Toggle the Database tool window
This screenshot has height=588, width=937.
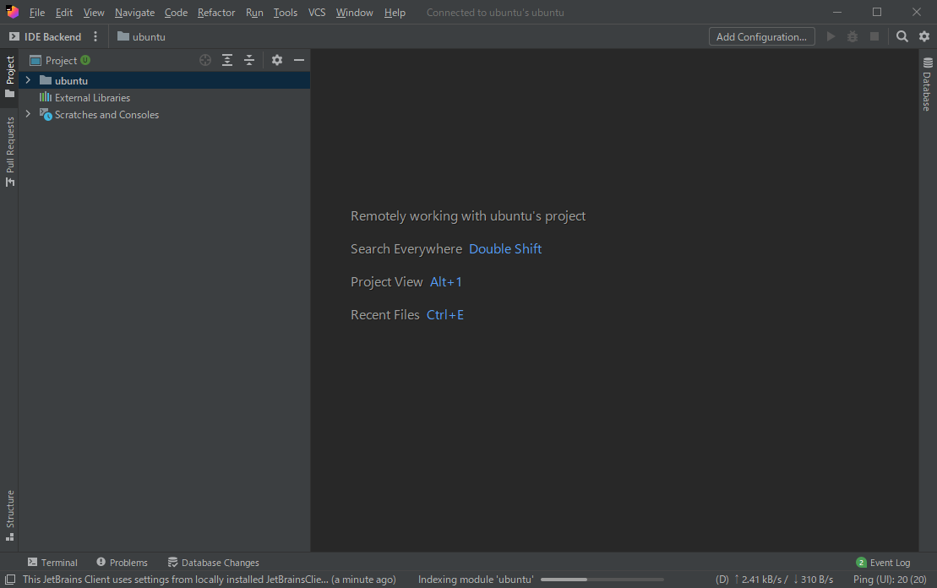[928, 84]
